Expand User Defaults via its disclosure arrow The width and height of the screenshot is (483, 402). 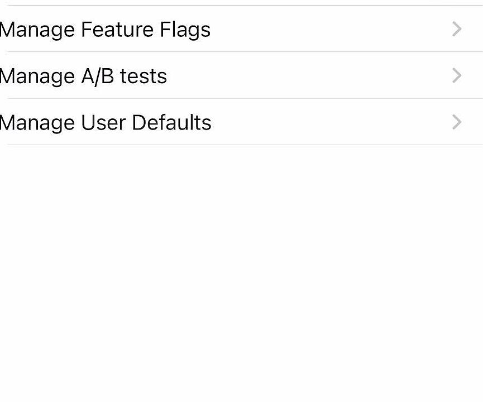pyautogui.click(x=457, y=122)
